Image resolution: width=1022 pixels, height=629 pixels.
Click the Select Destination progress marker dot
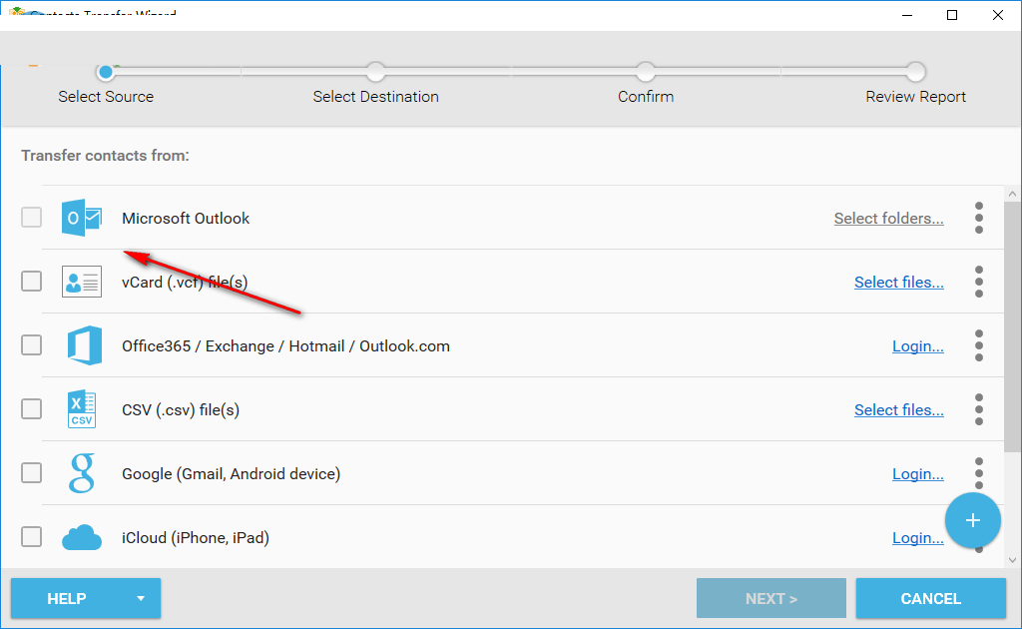coord(375,72)
